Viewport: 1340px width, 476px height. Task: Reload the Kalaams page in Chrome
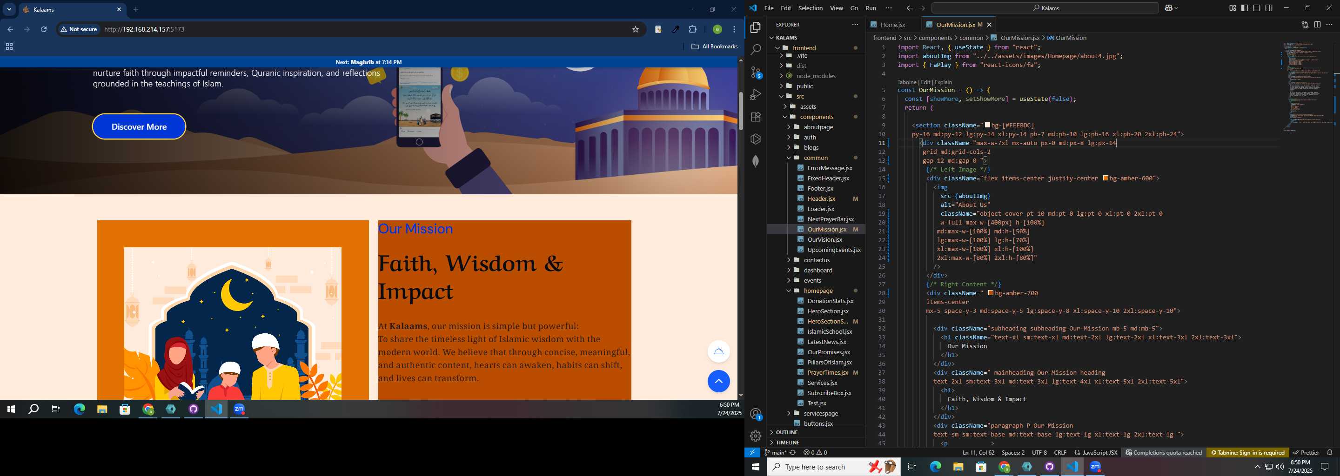(x=44, y=30)
